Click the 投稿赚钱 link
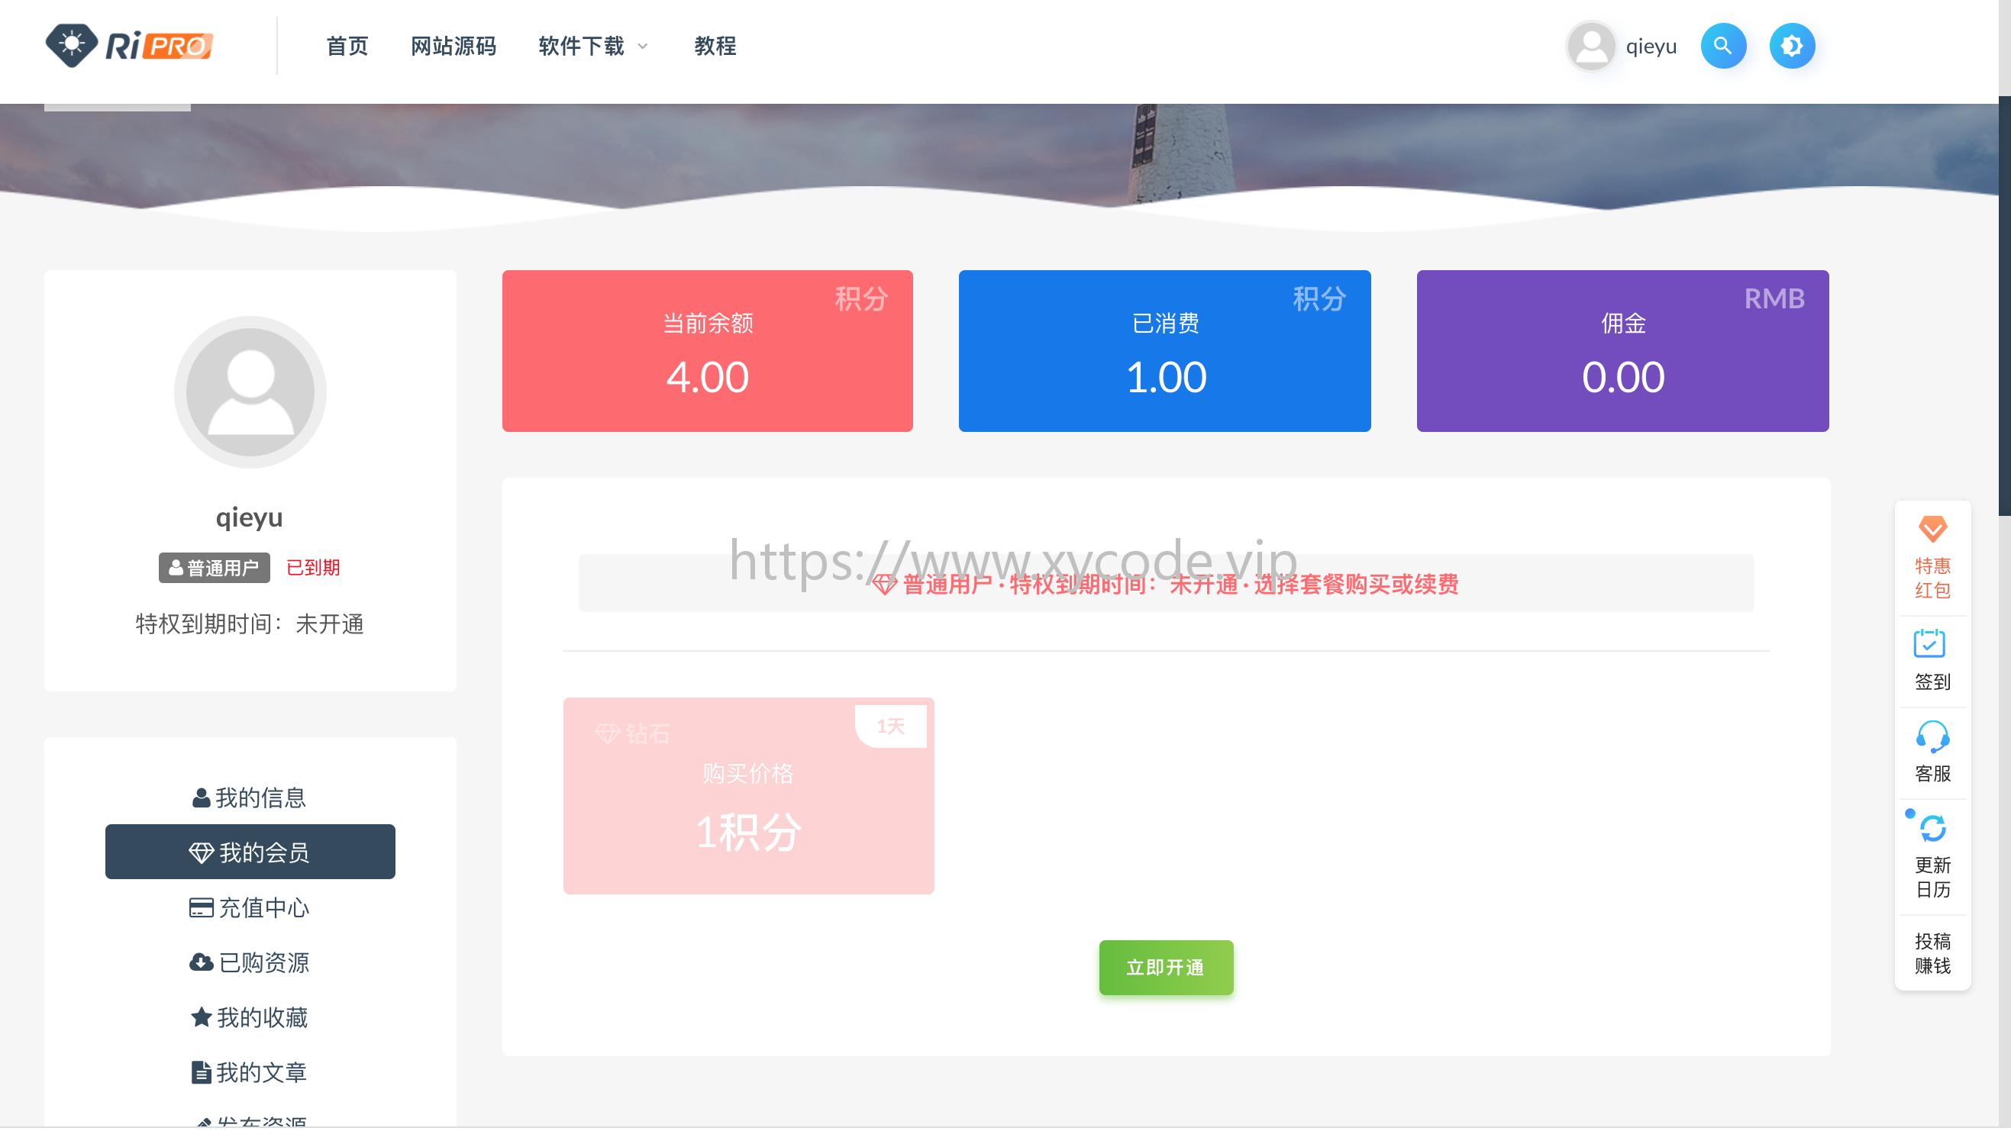This screenshot has height=1131, width=2011. [x=1932, y=954]
